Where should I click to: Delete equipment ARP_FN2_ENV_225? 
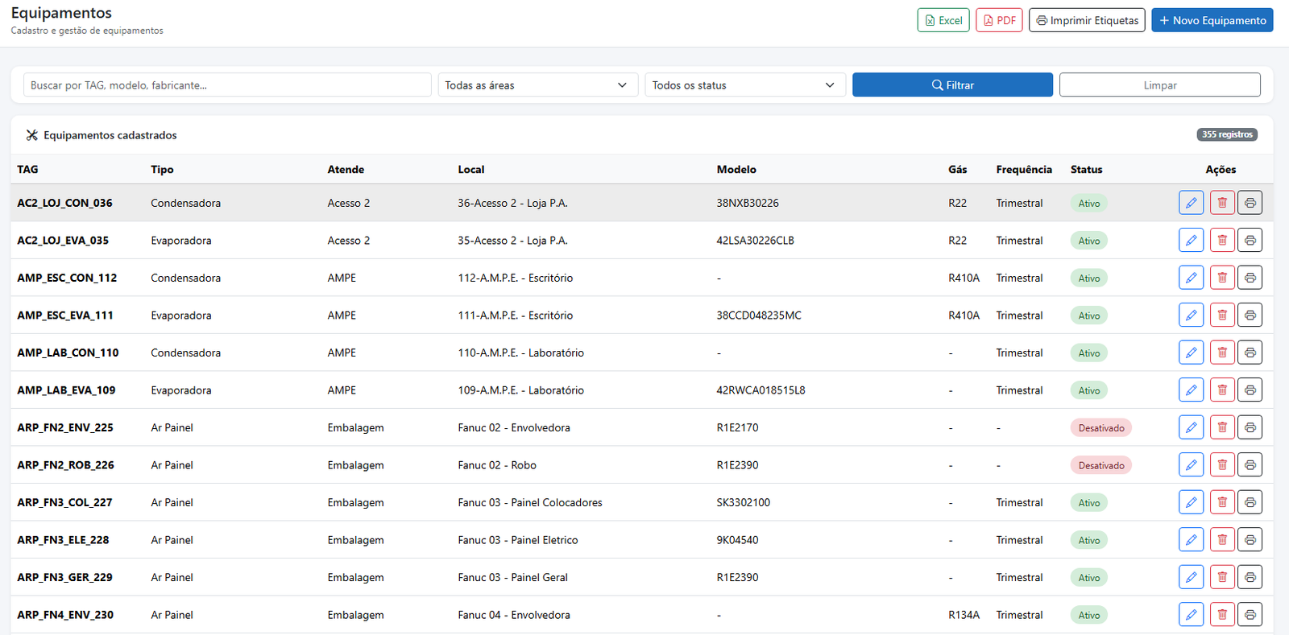point(1222,427)
